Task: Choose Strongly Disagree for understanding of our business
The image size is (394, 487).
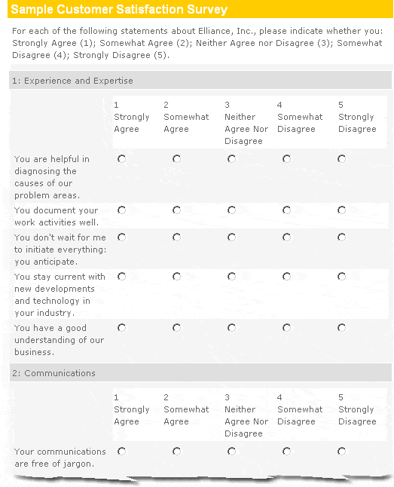Action: pos(341,328)
